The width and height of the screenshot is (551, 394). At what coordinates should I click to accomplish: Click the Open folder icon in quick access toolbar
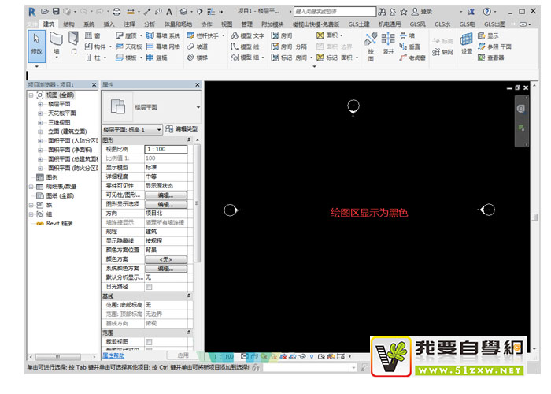click(x=44, y=12)
